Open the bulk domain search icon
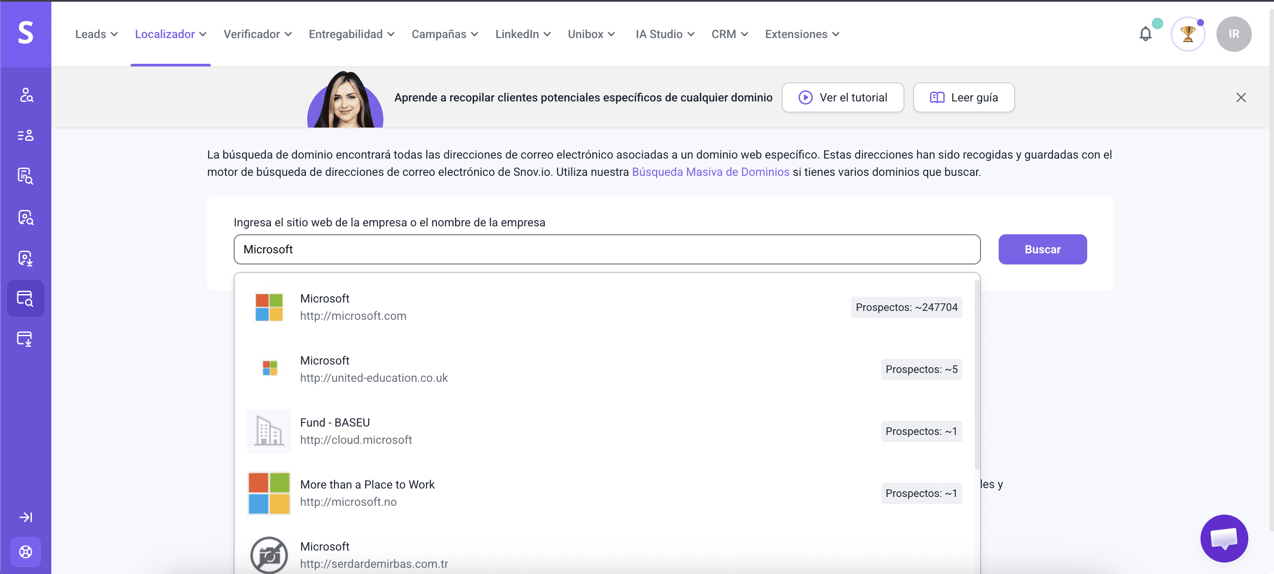This screenshot has width=1274, height=574. coord(25,339)
